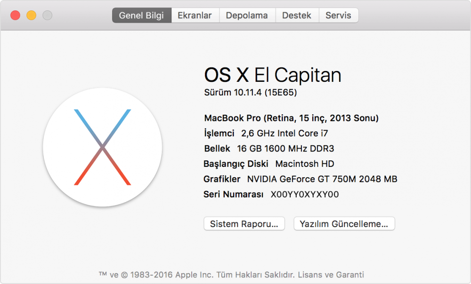
Task: Select the Destek tab
Action: point(297,15)
